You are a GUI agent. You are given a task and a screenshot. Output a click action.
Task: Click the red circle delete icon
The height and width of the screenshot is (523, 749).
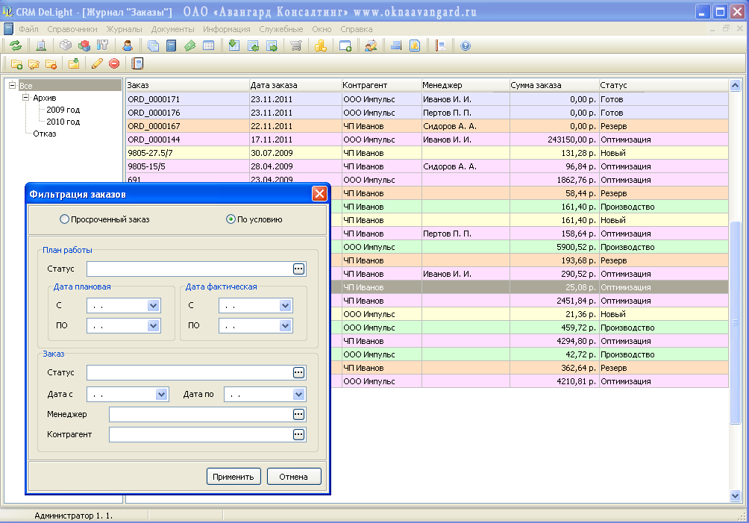[114, 63]
